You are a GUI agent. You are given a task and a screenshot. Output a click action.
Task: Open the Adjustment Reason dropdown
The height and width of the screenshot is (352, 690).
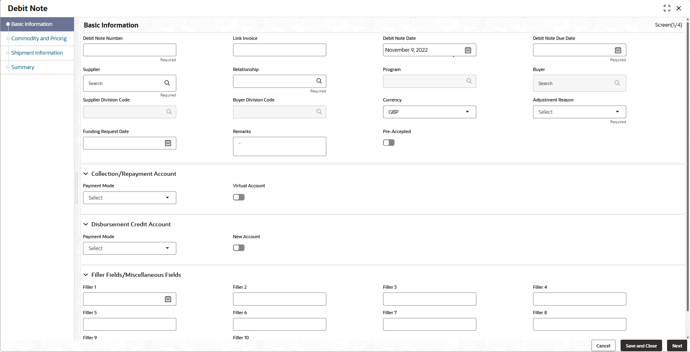[x=579, y=112]
